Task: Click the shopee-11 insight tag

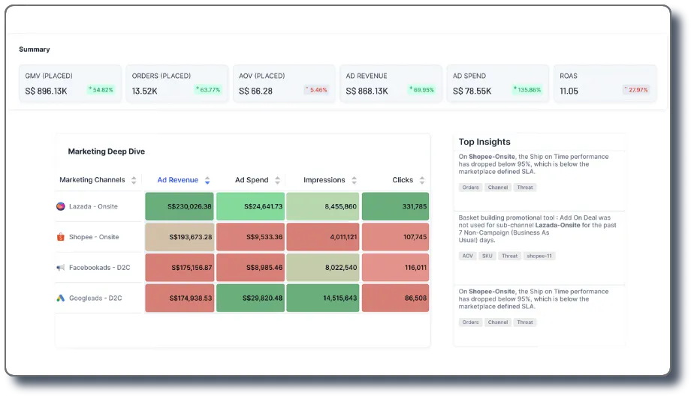Action: coord(539,256)
